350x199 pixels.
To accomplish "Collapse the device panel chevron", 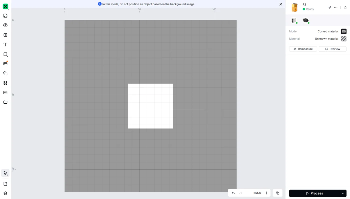I will coord(345,7).
